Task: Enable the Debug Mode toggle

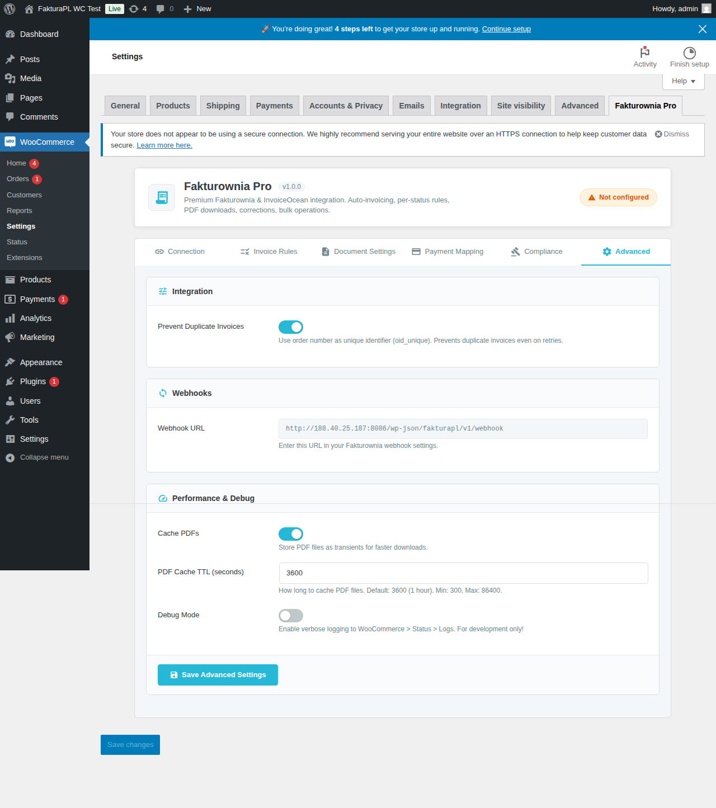Action: click(291, 616)
